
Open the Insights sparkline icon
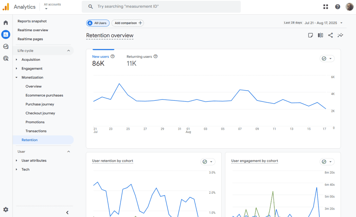click(340, 35)
